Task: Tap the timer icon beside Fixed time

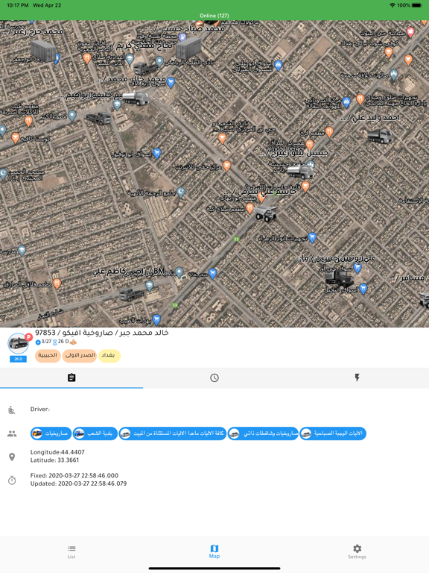Action: pyautogui.click(x=12, y=480)
